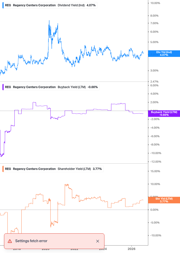Select the Dividend Yield (Ind) legend label
The width and height of the screenshot is (180, 253).
coord(71,5)
